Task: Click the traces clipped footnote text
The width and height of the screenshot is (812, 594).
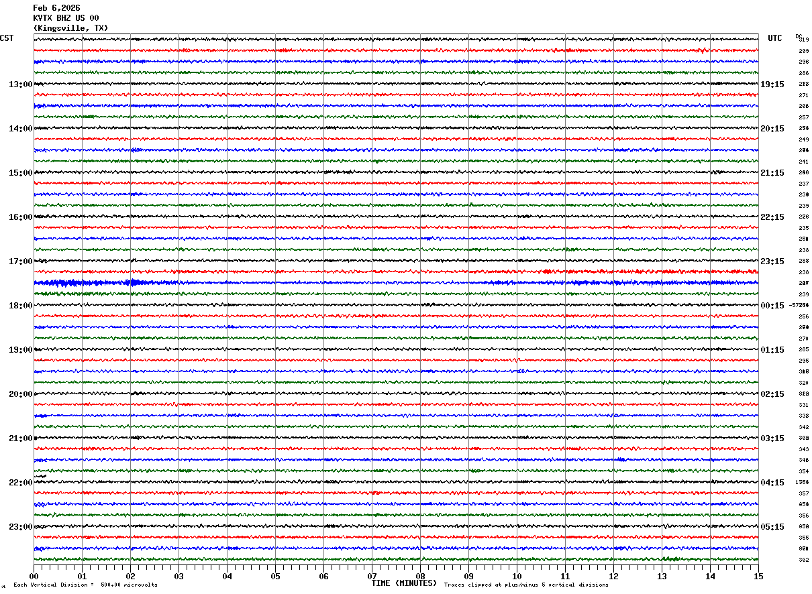Action: pos(526,585)
